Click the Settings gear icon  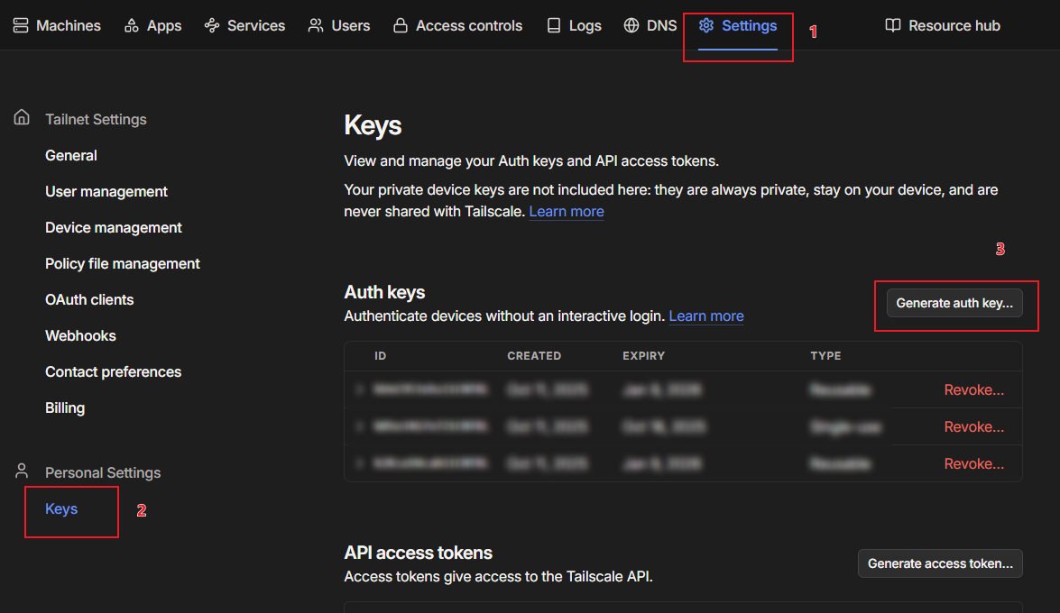706,25
